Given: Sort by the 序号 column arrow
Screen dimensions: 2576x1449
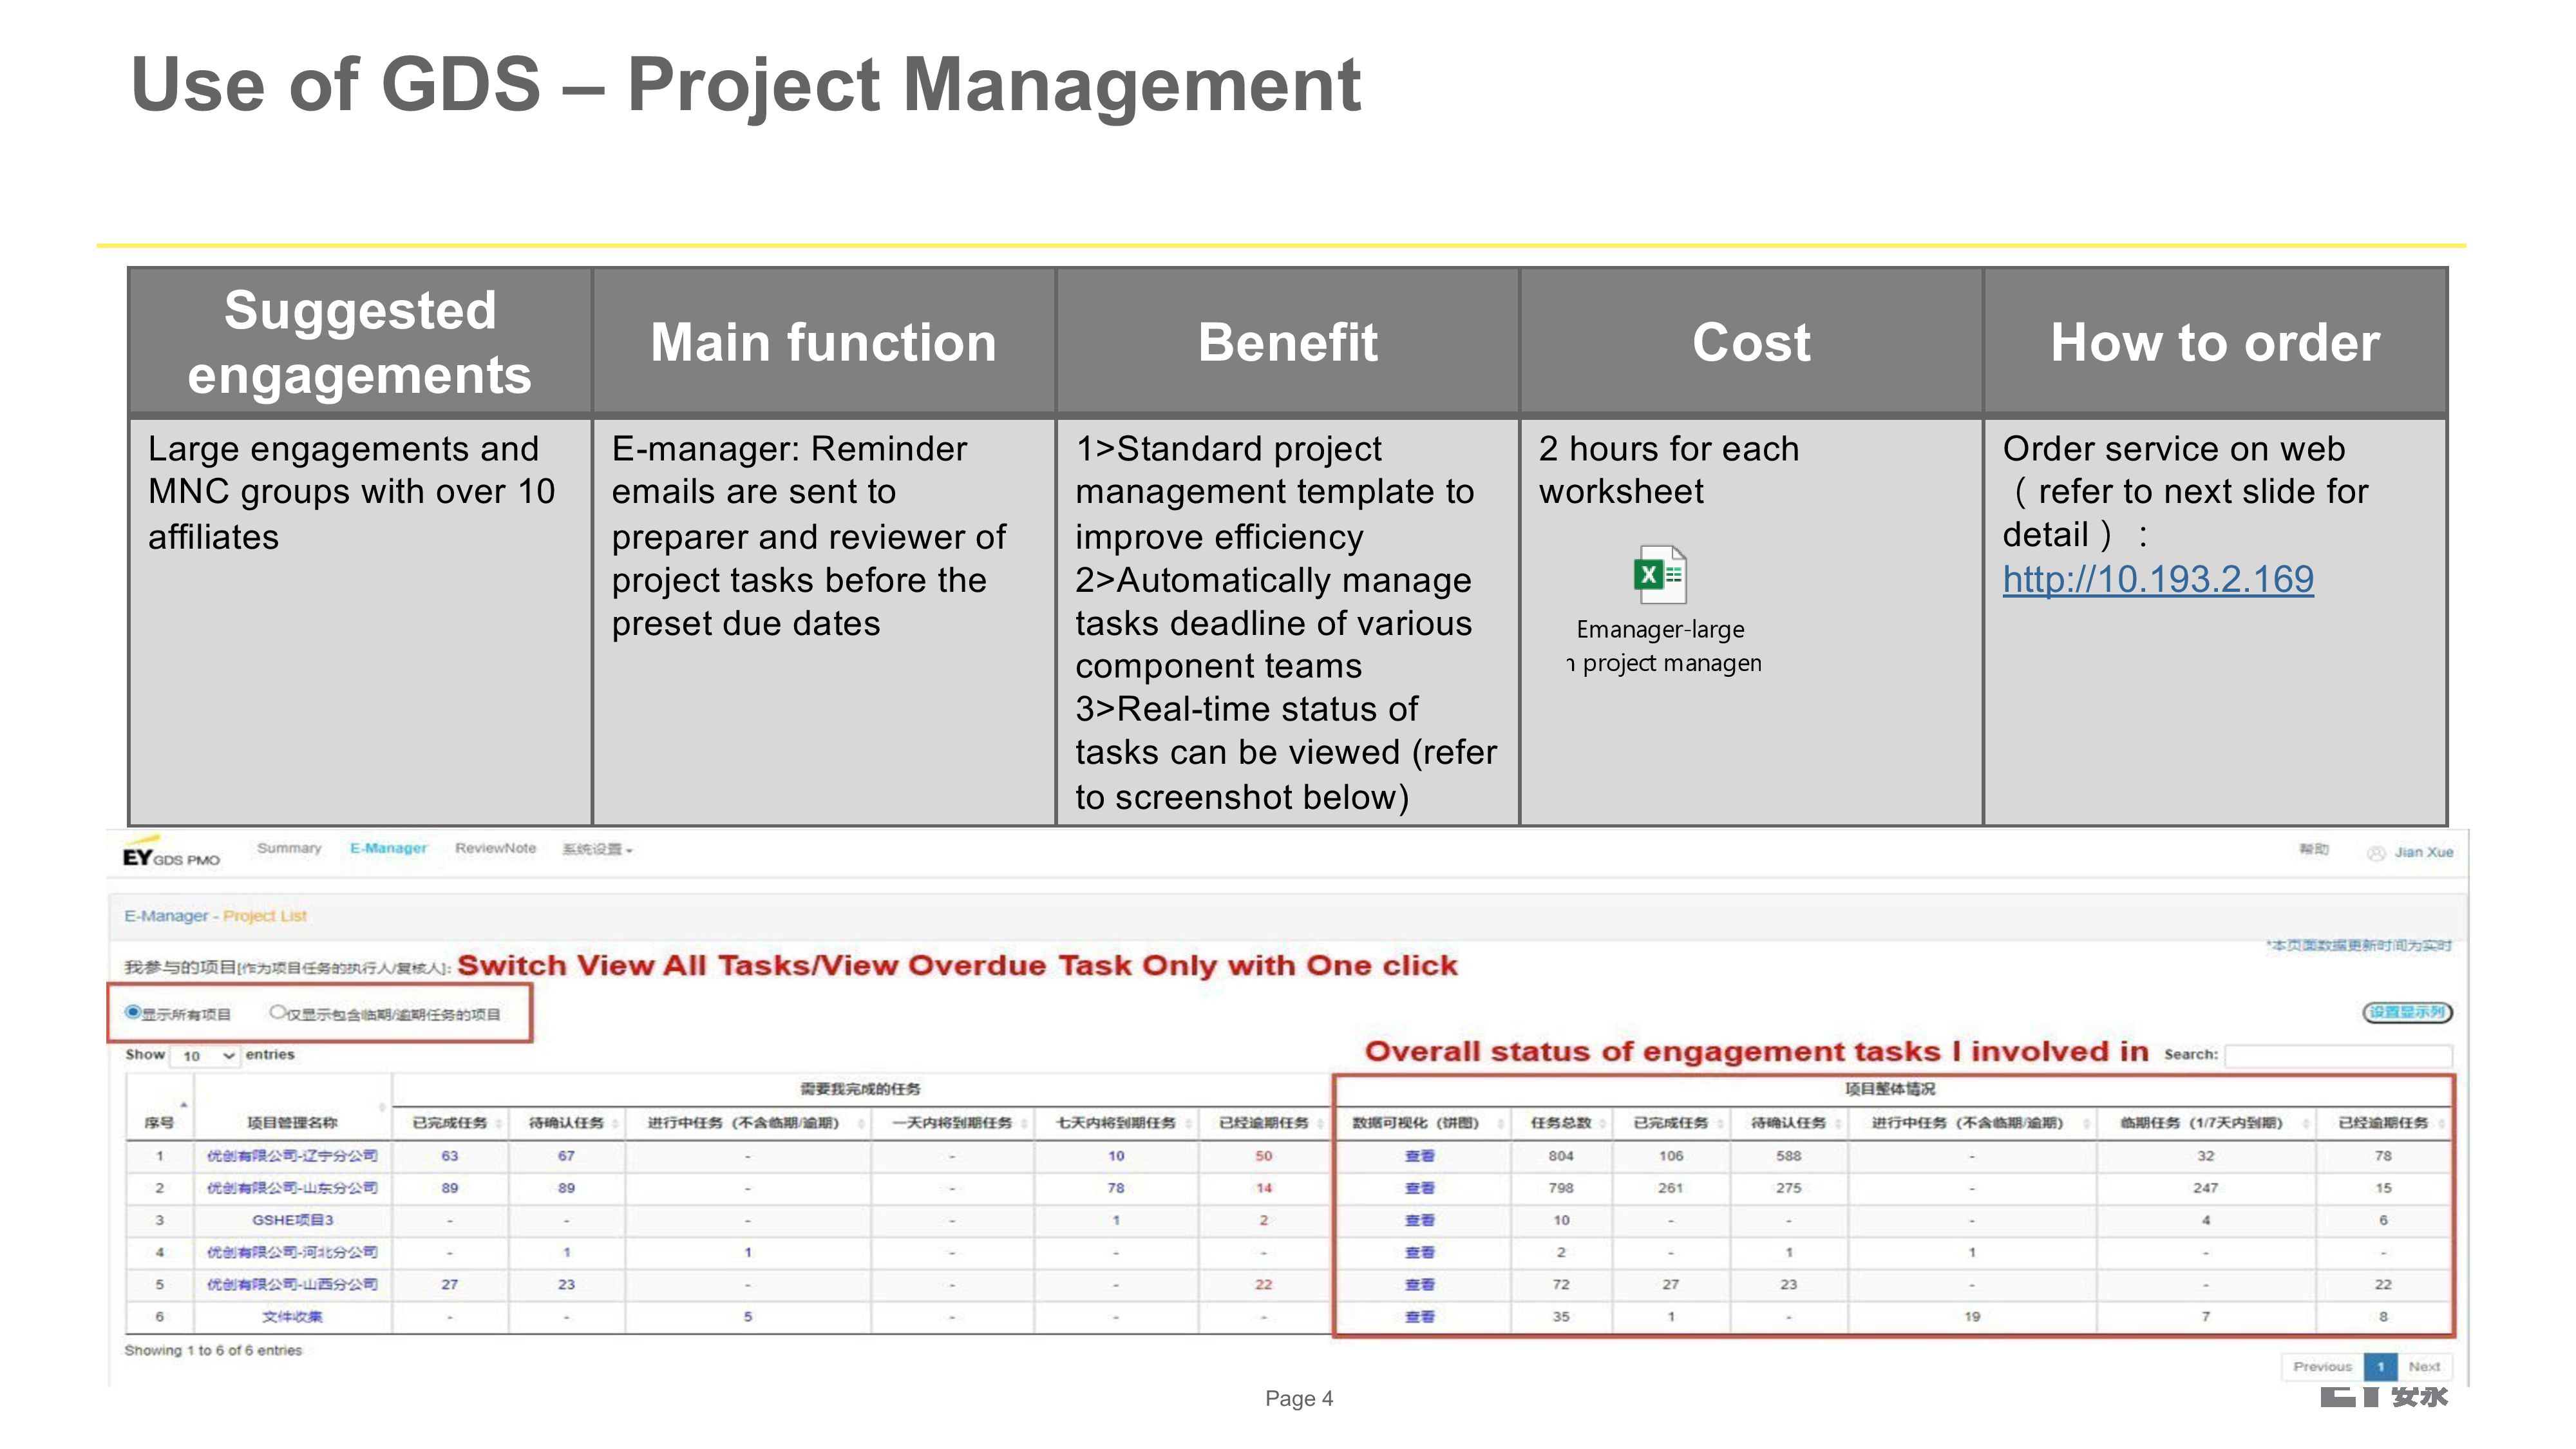Looking at the screenshot, I should (183, 1106).
